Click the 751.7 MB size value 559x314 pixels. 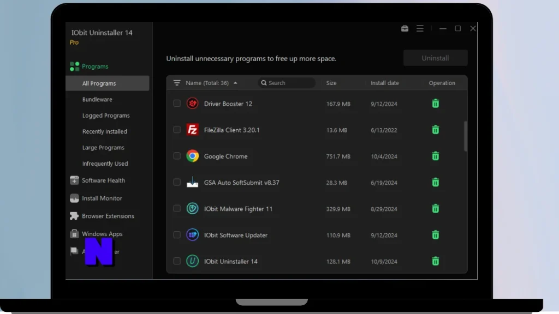click(x=338, y=156)
